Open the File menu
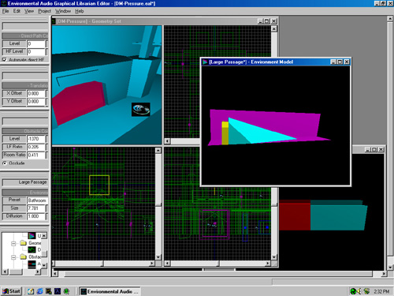Image resolution: width=394 pixels, height=296 pixels. click(x=6, y=11)
